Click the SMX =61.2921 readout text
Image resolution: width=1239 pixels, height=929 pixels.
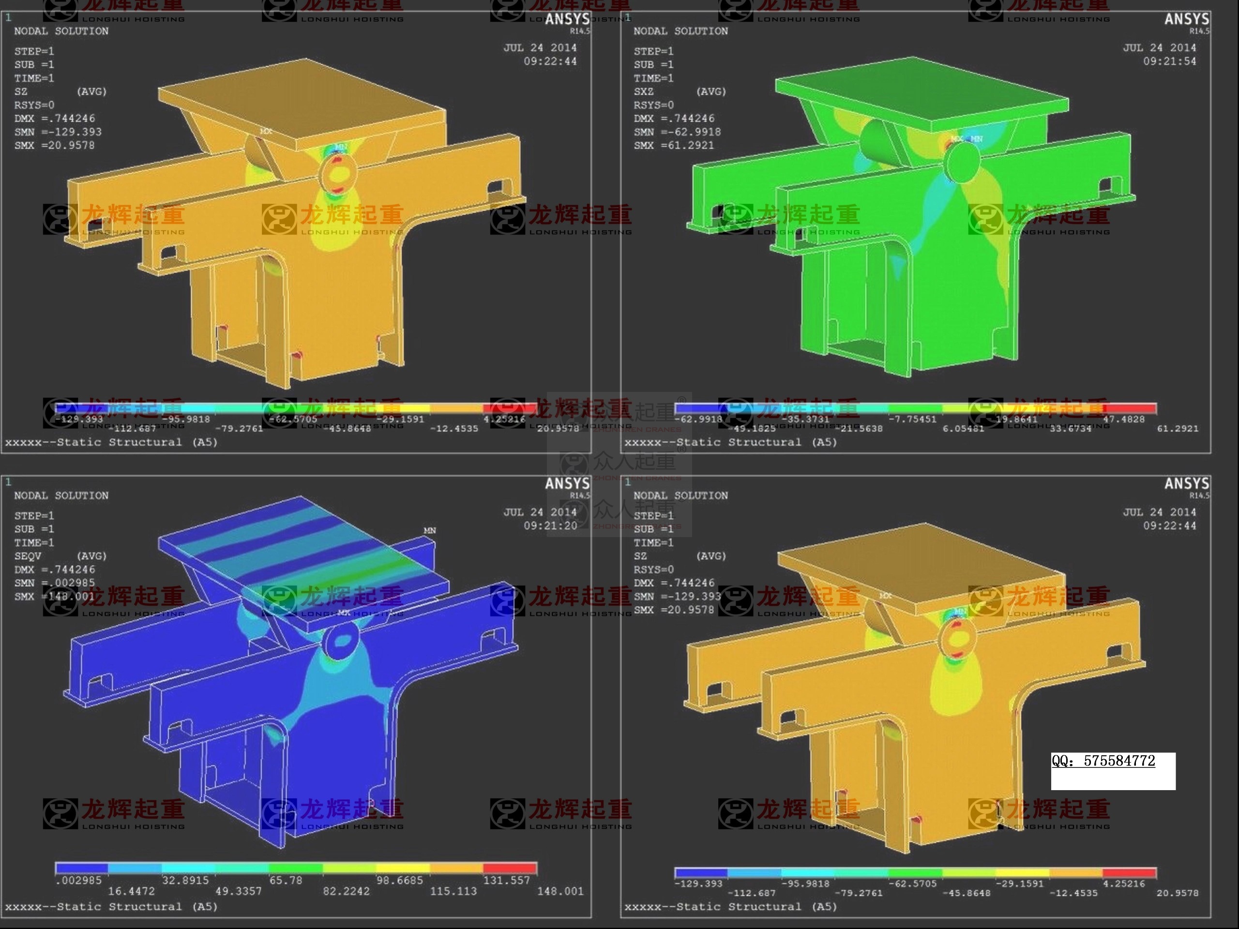pos(674,146)
